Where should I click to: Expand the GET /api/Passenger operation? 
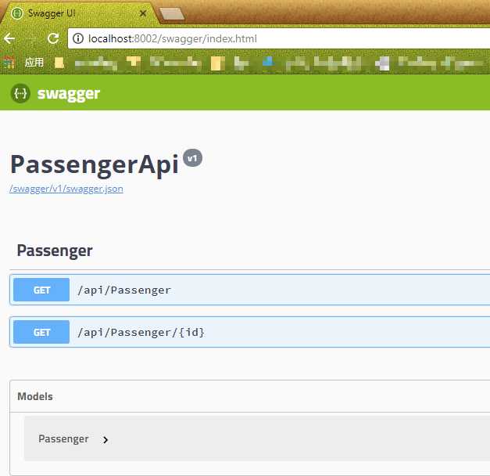click(x=250, y=290)
